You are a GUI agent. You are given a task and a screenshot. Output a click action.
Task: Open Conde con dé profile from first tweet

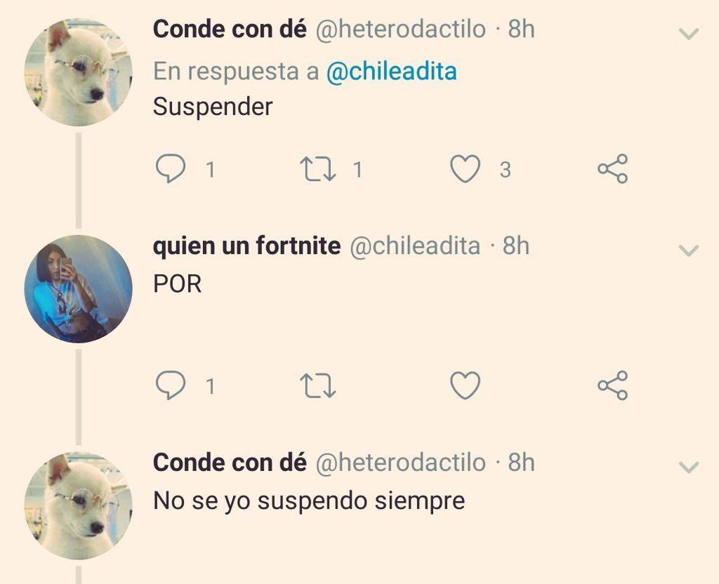click(230, 29)
